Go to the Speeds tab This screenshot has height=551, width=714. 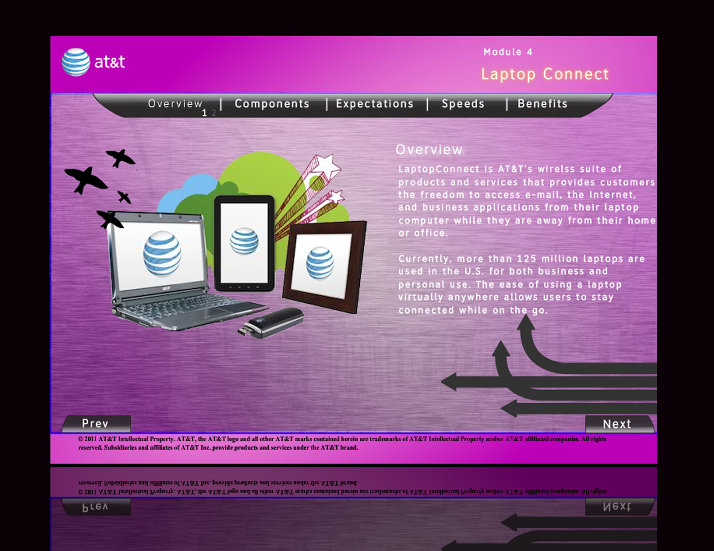click(463, 104)
